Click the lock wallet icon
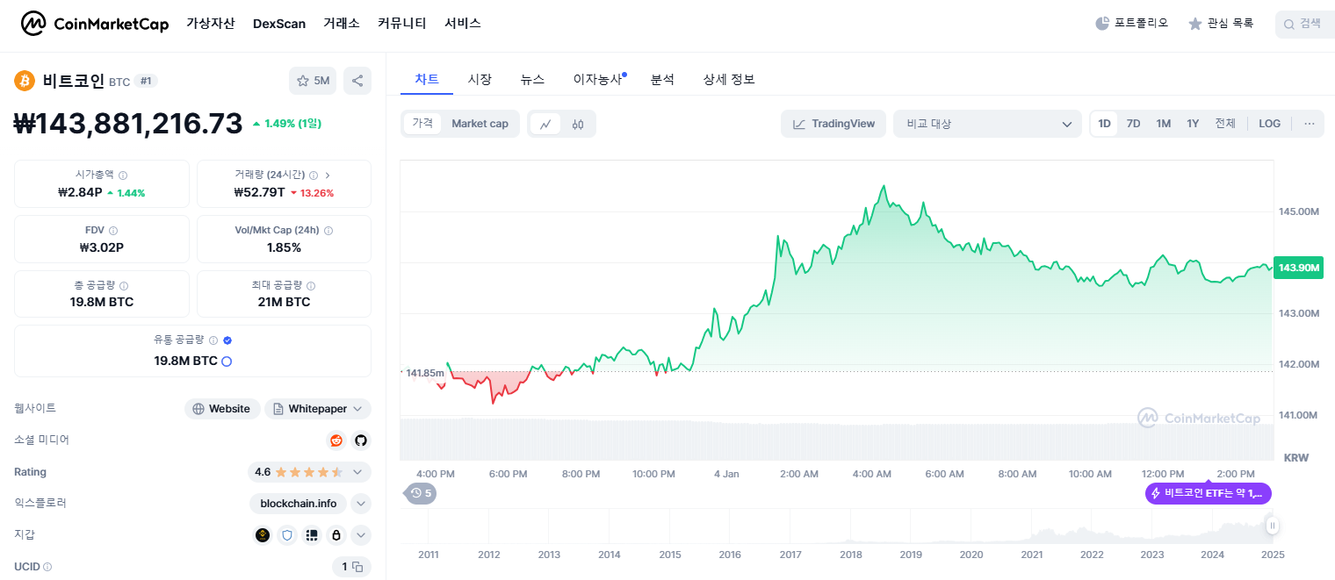 pos(336,535)
